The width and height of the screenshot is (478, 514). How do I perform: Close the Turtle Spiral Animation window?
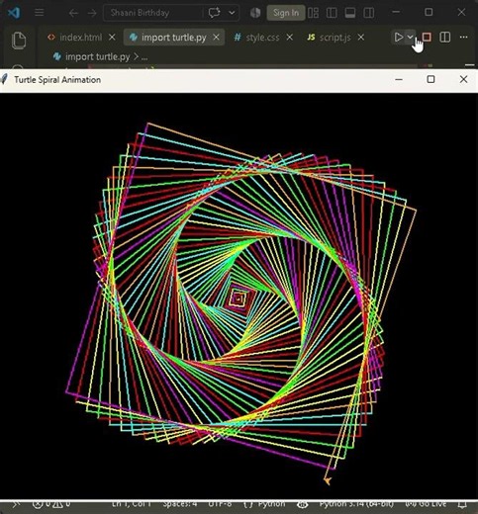click(x=463, y=79)
